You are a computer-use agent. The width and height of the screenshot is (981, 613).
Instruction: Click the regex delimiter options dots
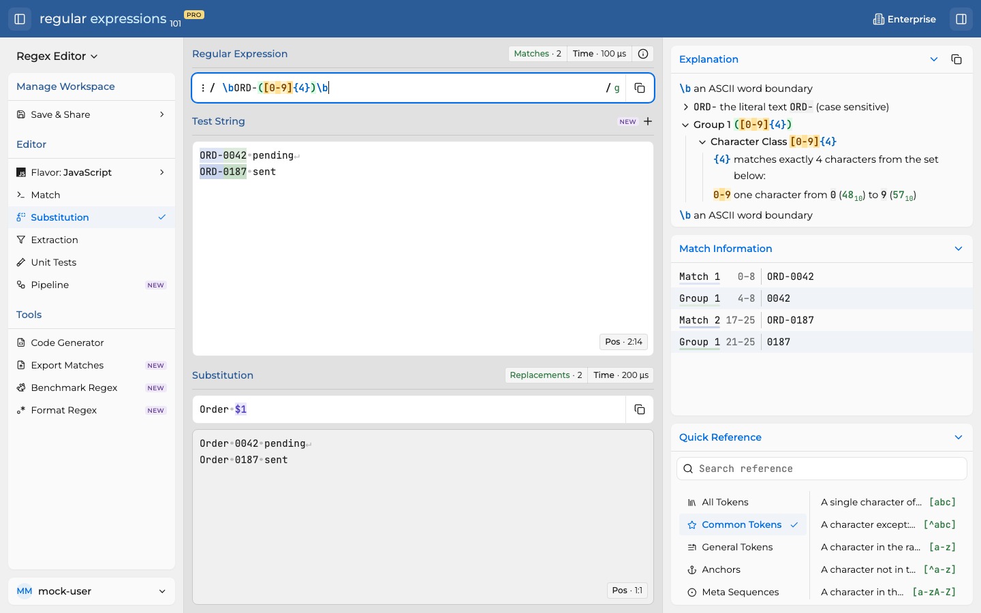(x=203, y=88)
